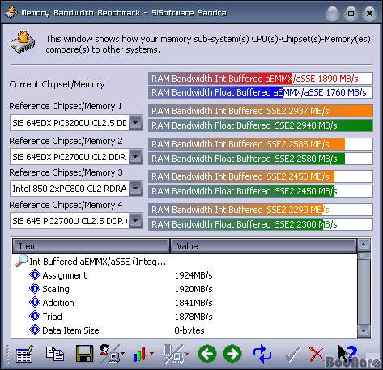Select the Assignment row text
Screen dimensions: 383x370
(65, 275)
